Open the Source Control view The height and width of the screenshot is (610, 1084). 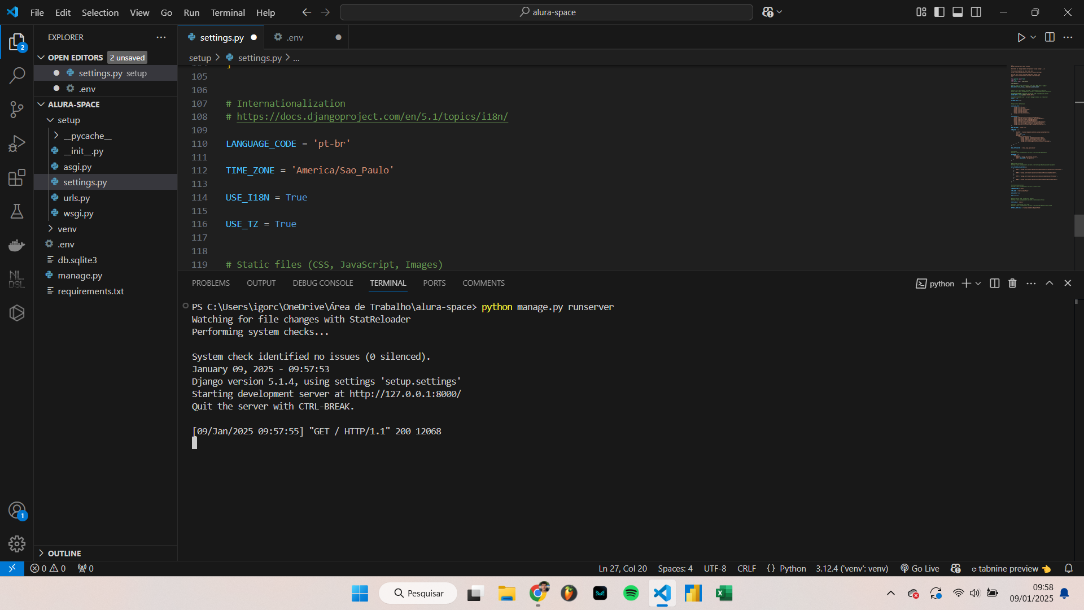(x=17, y=110)
